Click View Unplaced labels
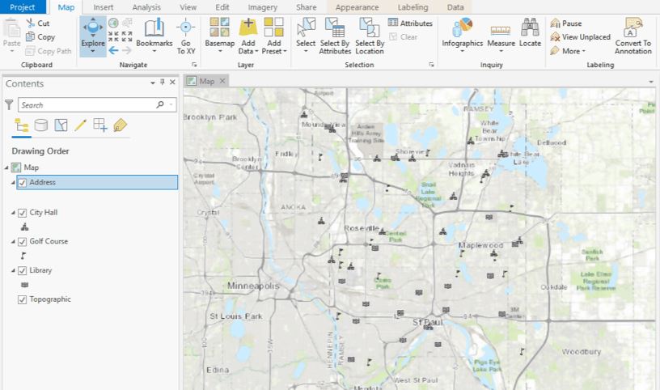 click(581, 37)
